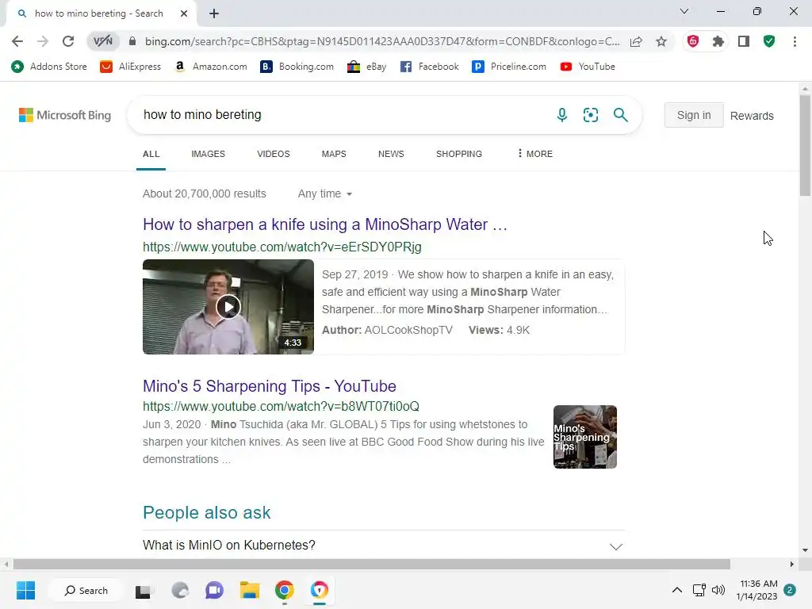The height and width of the screenshot is (609, 812).
Task: Open youtube.com/watch?v=b8WT07ti0oQ URL
Action: point(282,407)
